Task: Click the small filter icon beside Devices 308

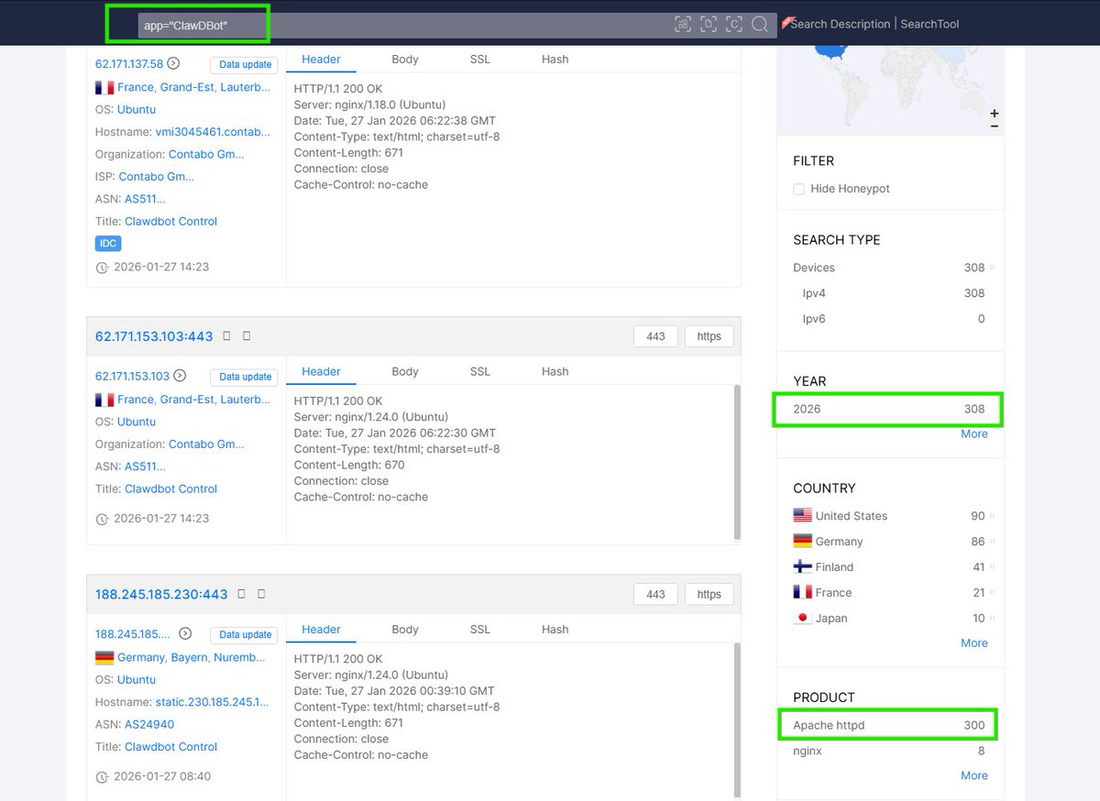Action: click(992, 268)
